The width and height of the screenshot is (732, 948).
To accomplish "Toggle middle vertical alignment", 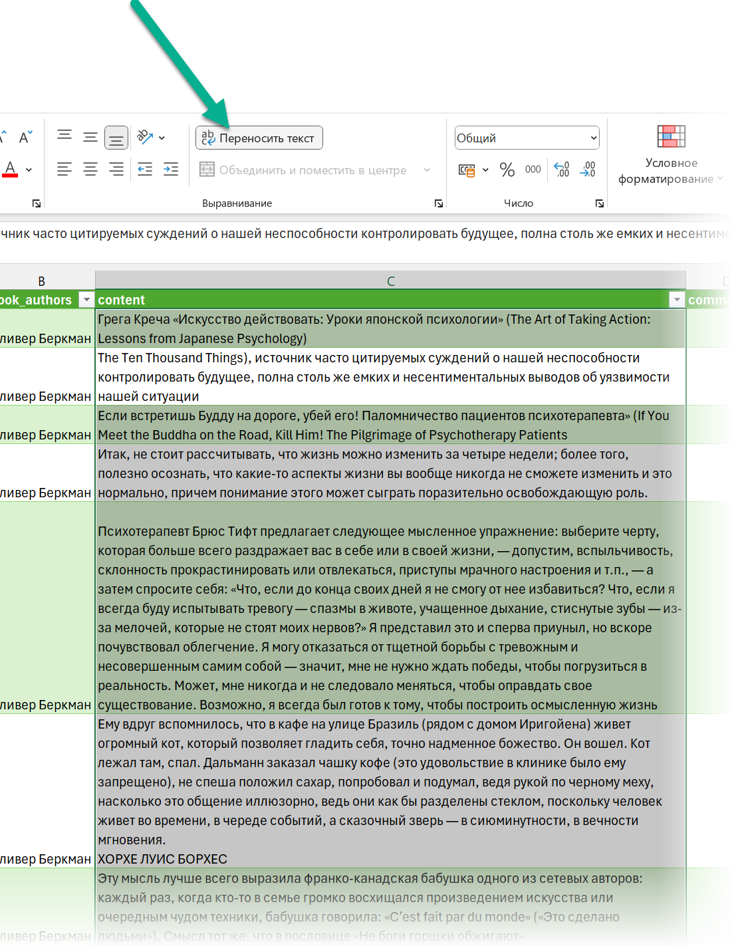I will pos(90,138).
